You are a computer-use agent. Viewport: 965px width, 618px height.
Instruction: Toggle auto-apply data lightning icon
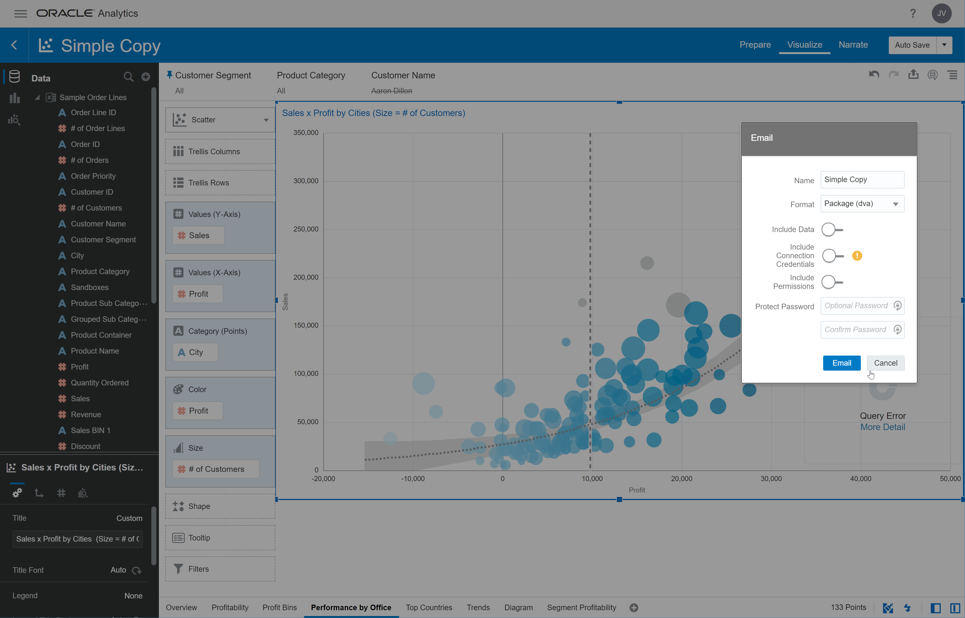point(907,608)
